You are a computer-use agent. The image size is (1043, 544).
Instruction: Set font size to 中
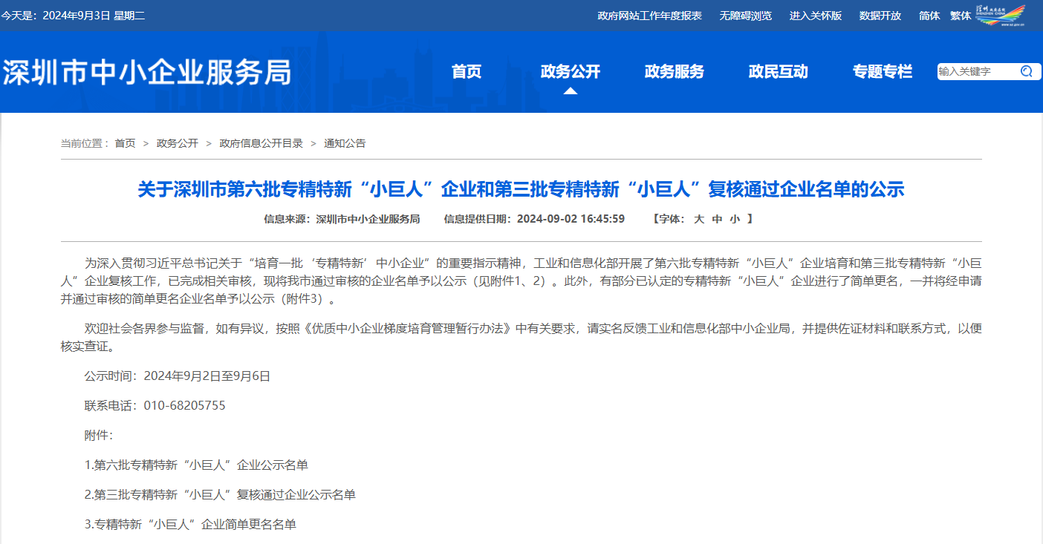(x=717, y=219)
